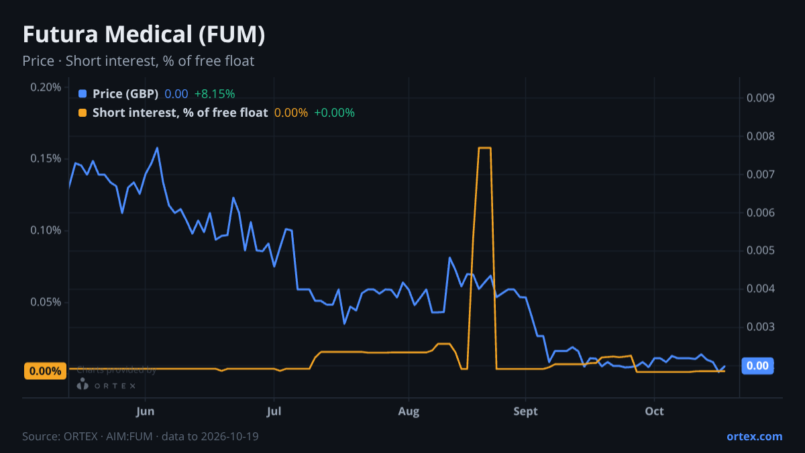Click the Jun x-axis label
The height and width of the screenshot is (453, 805).
click(x=146, y=411)
